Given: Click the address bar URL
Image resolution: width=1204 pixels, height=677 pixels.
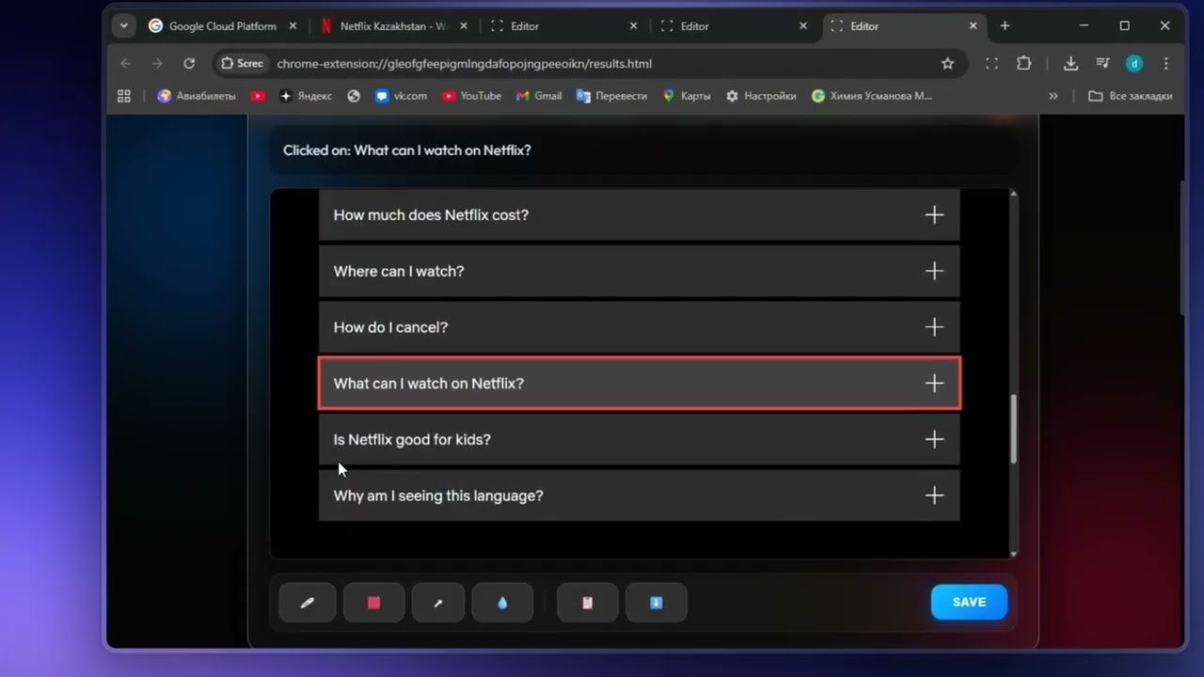Looking at the screenshot, I should 464,64.
